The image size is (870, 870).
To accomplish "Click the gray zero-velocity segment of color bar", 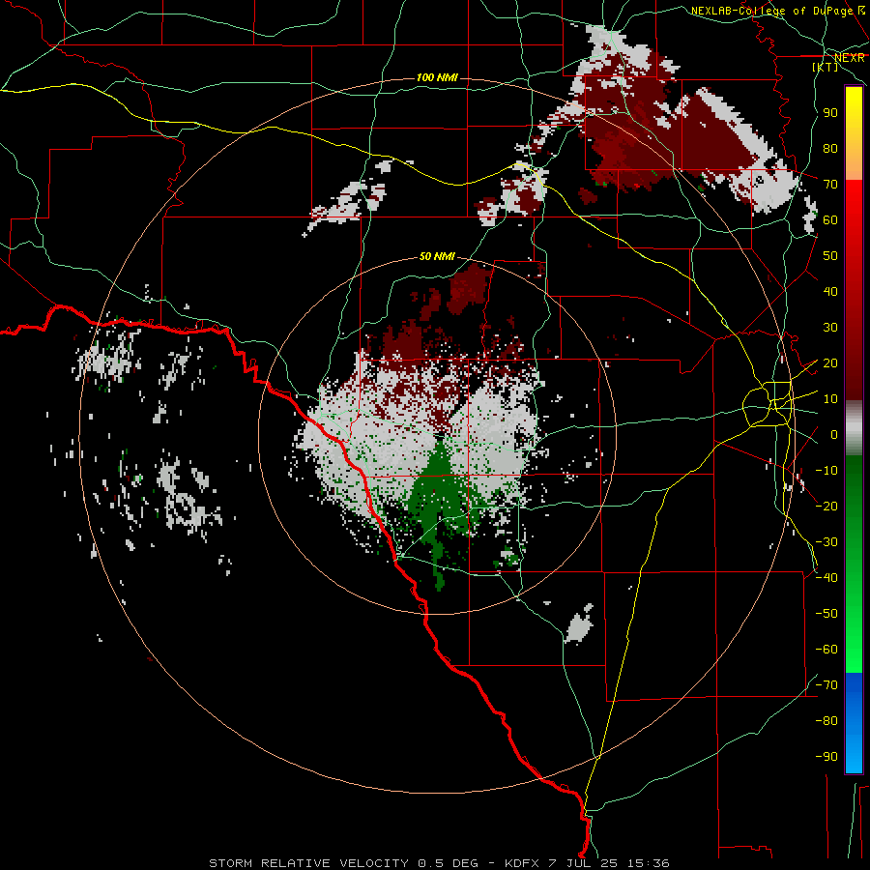I will click(854, 427).
